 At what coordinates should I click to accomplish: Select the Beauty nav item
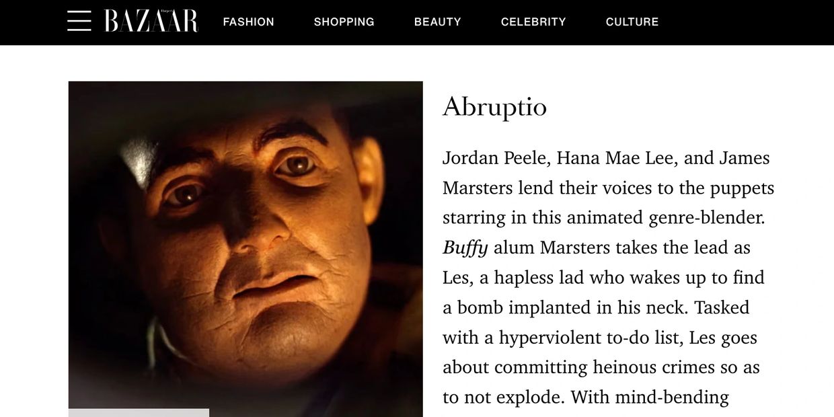pos(438,22)
